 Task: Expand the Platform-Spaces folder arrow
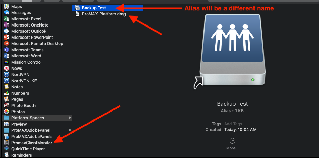point(70,118)
